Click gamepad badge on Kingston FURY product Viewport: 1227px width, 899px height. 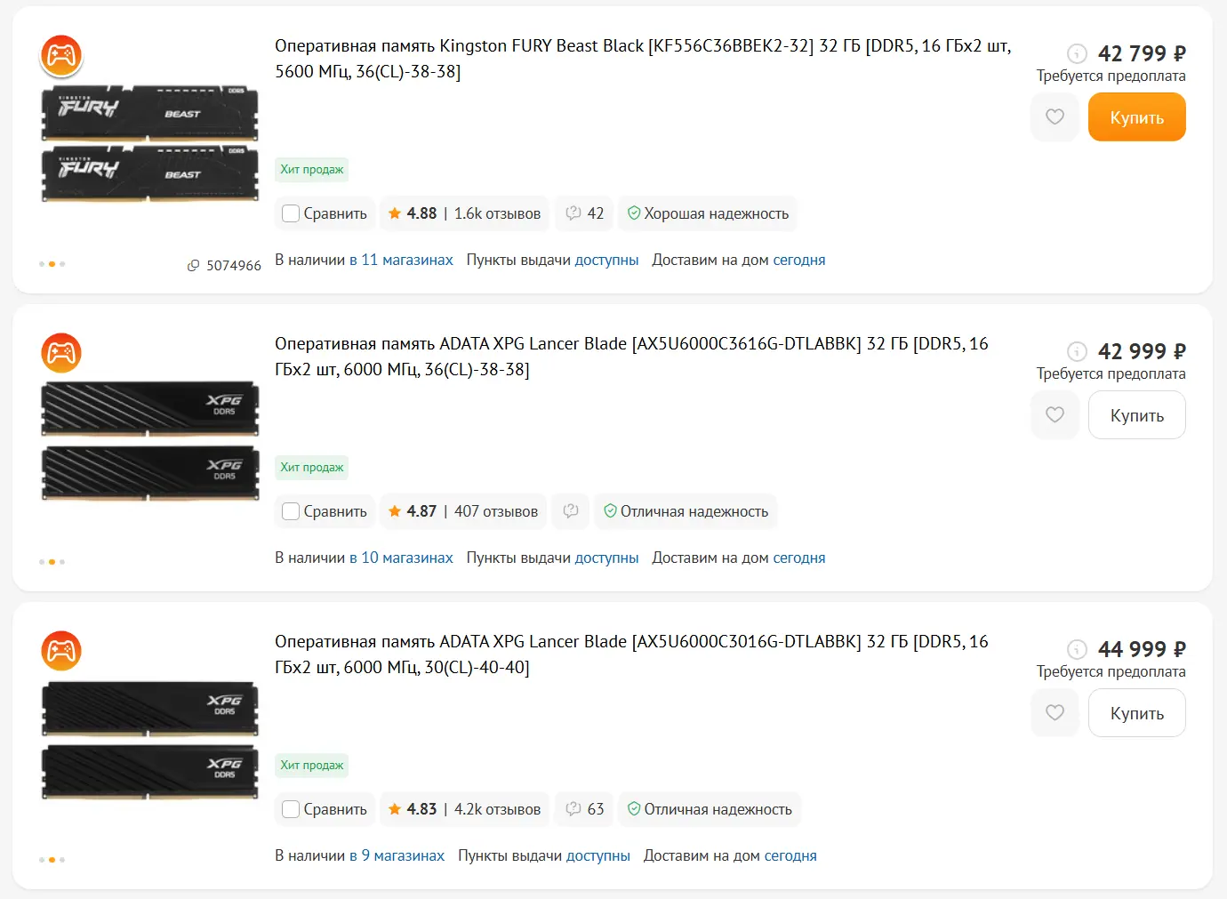click(61, 55)
